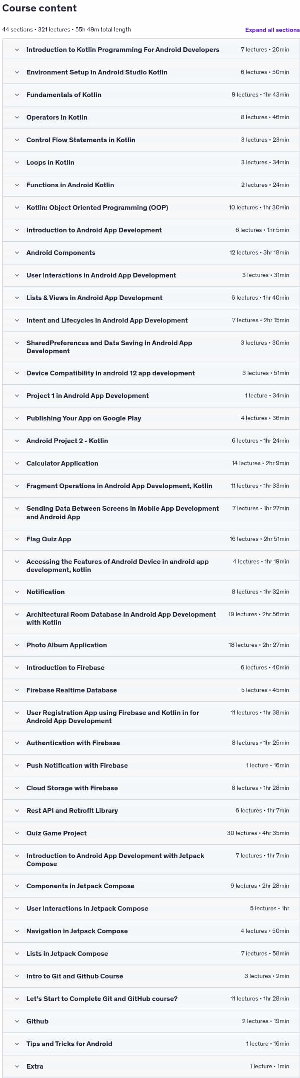This screenshot has width=300, height=1078.
Task: Expand the Navigation in Jetpack Compose chevron
Action: coord(17,931)
